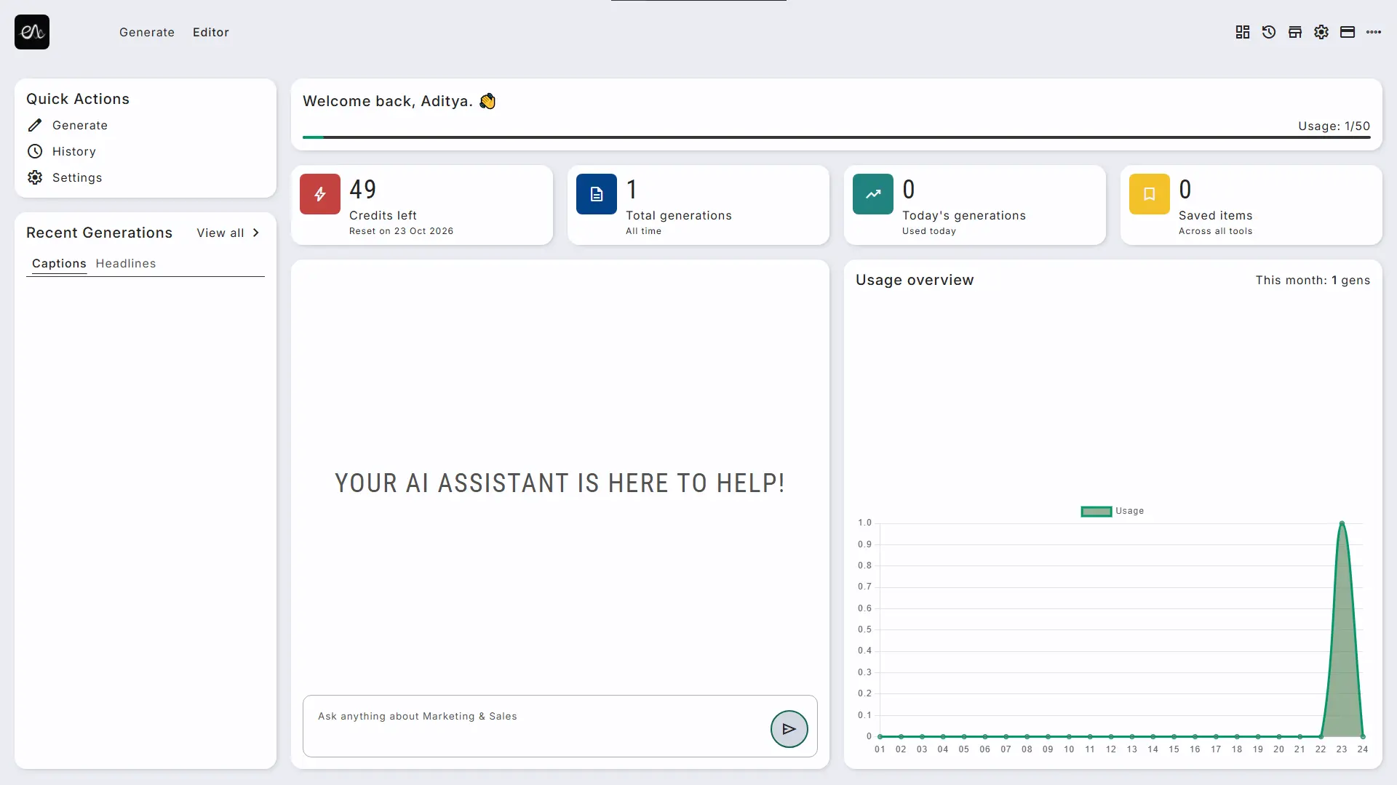Open settings via top-right gear icon
This screenshot has height=785, width=1397.
[1321, 32]
